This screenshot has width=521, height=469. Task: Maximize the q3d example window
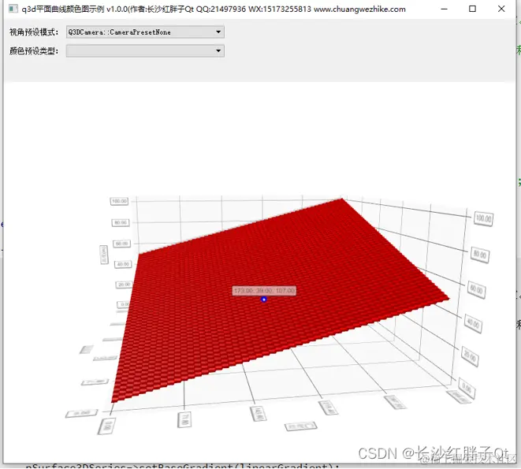(x=472, y=9)
